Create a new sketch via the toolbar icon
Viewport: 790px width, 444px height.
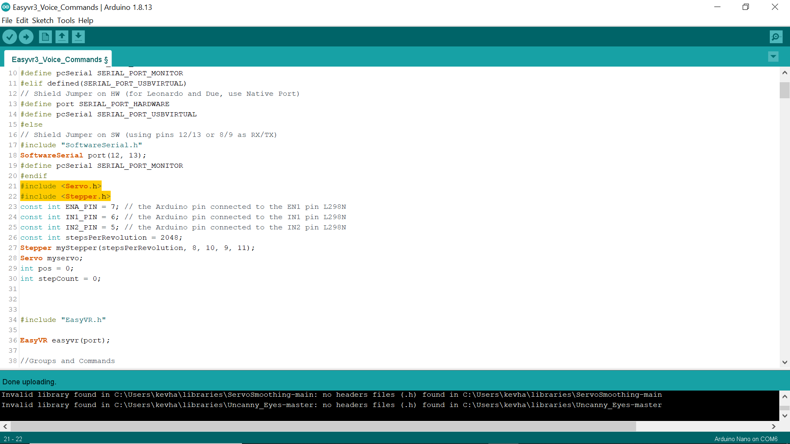coord(45,37)
